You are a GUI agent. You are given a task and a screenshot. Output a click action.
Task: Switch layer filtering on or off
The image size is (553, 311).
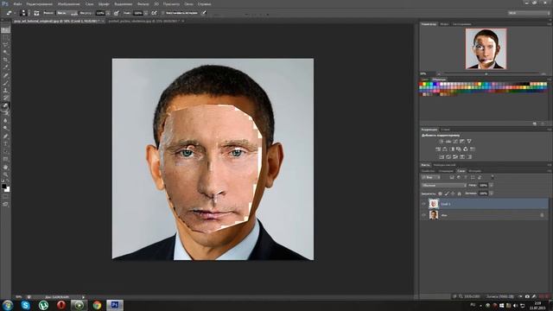[493, 177]
